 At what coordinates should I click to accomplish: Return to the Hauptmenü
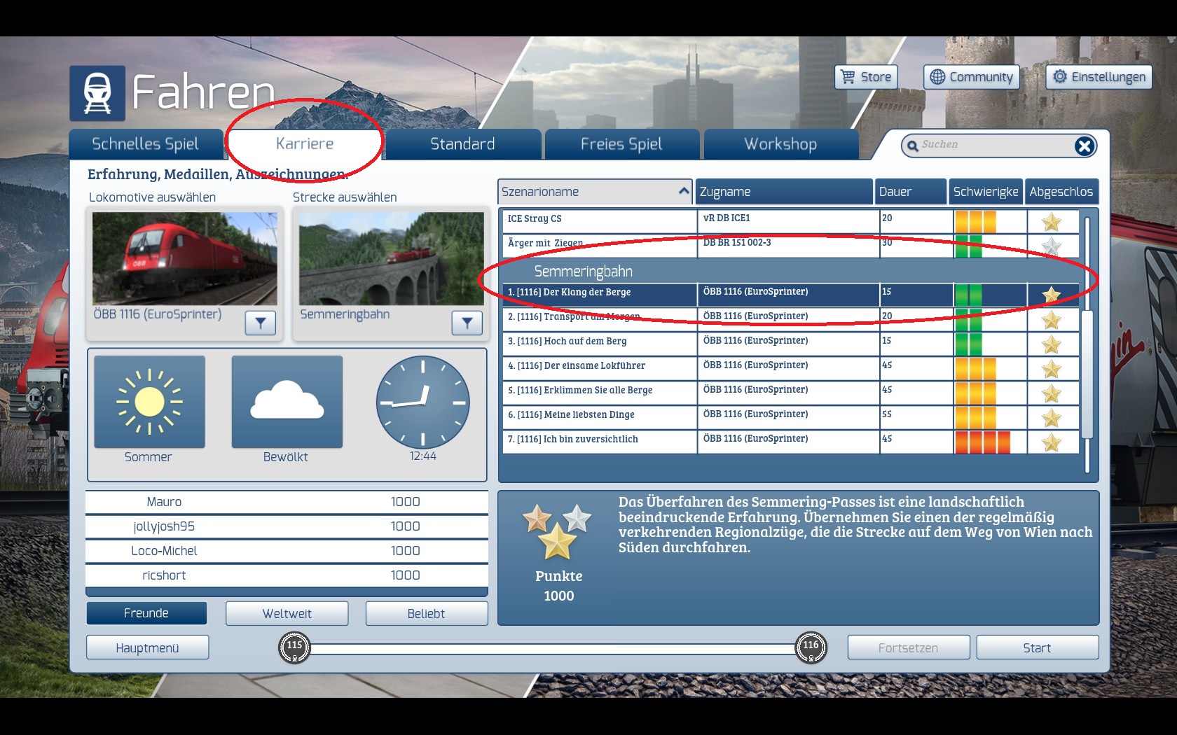[x=147, y=647]
